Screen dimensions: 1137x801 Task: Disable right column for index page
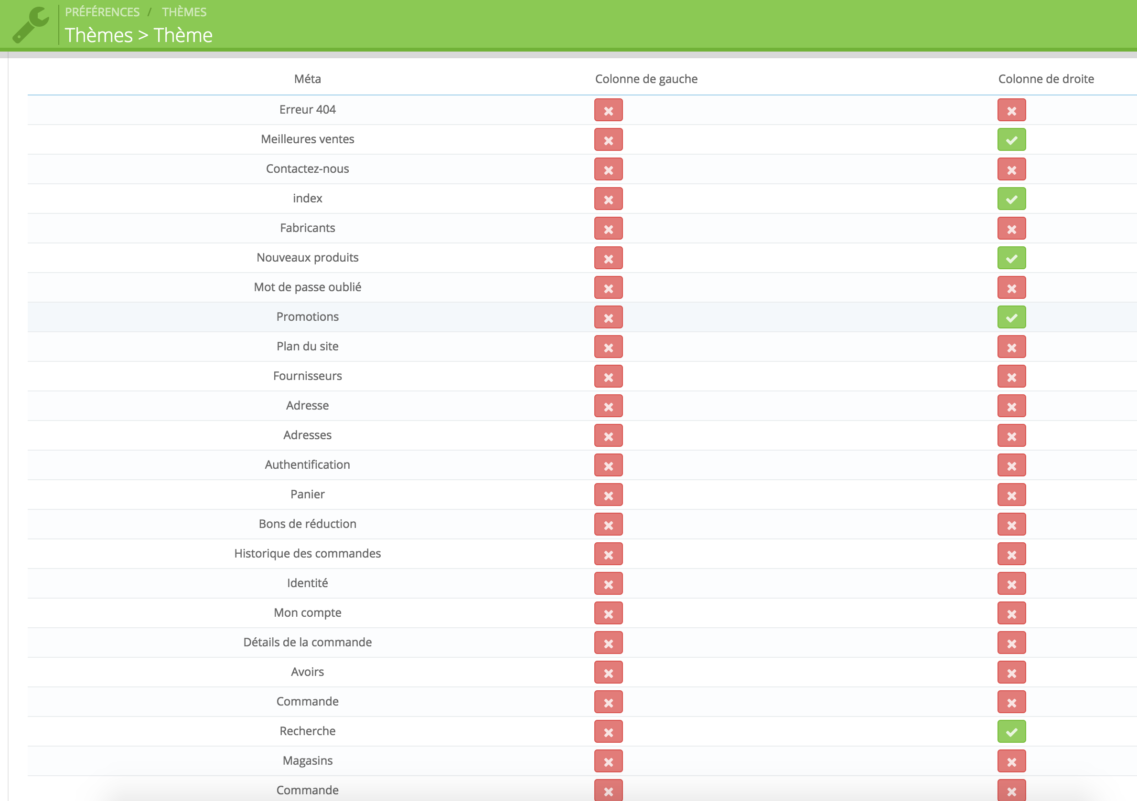coord(1011,199)
